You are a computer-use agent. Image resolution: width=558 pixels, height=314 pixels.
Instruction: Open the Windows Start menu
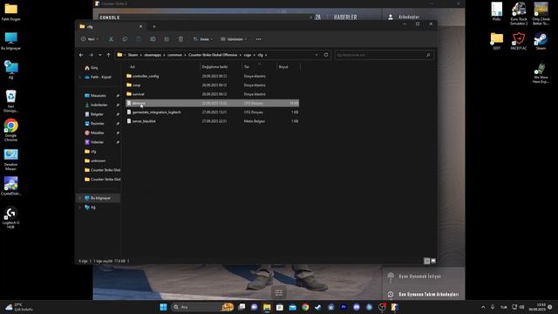point(163,307)
